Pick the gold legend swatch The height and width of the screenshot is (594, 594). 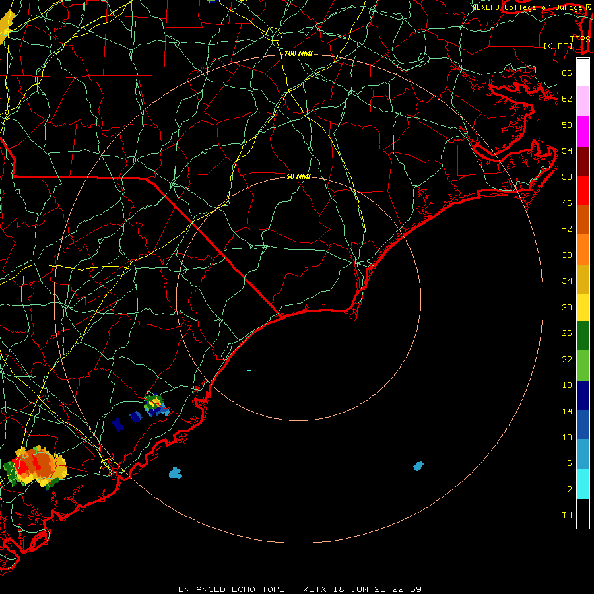[583, 279]
